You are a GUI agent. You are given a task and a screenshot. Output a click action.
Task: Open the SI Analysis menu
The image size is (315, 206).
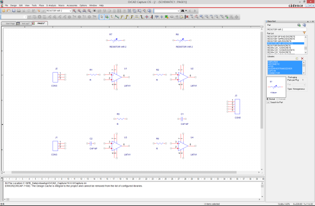click(x=51, y=5)
